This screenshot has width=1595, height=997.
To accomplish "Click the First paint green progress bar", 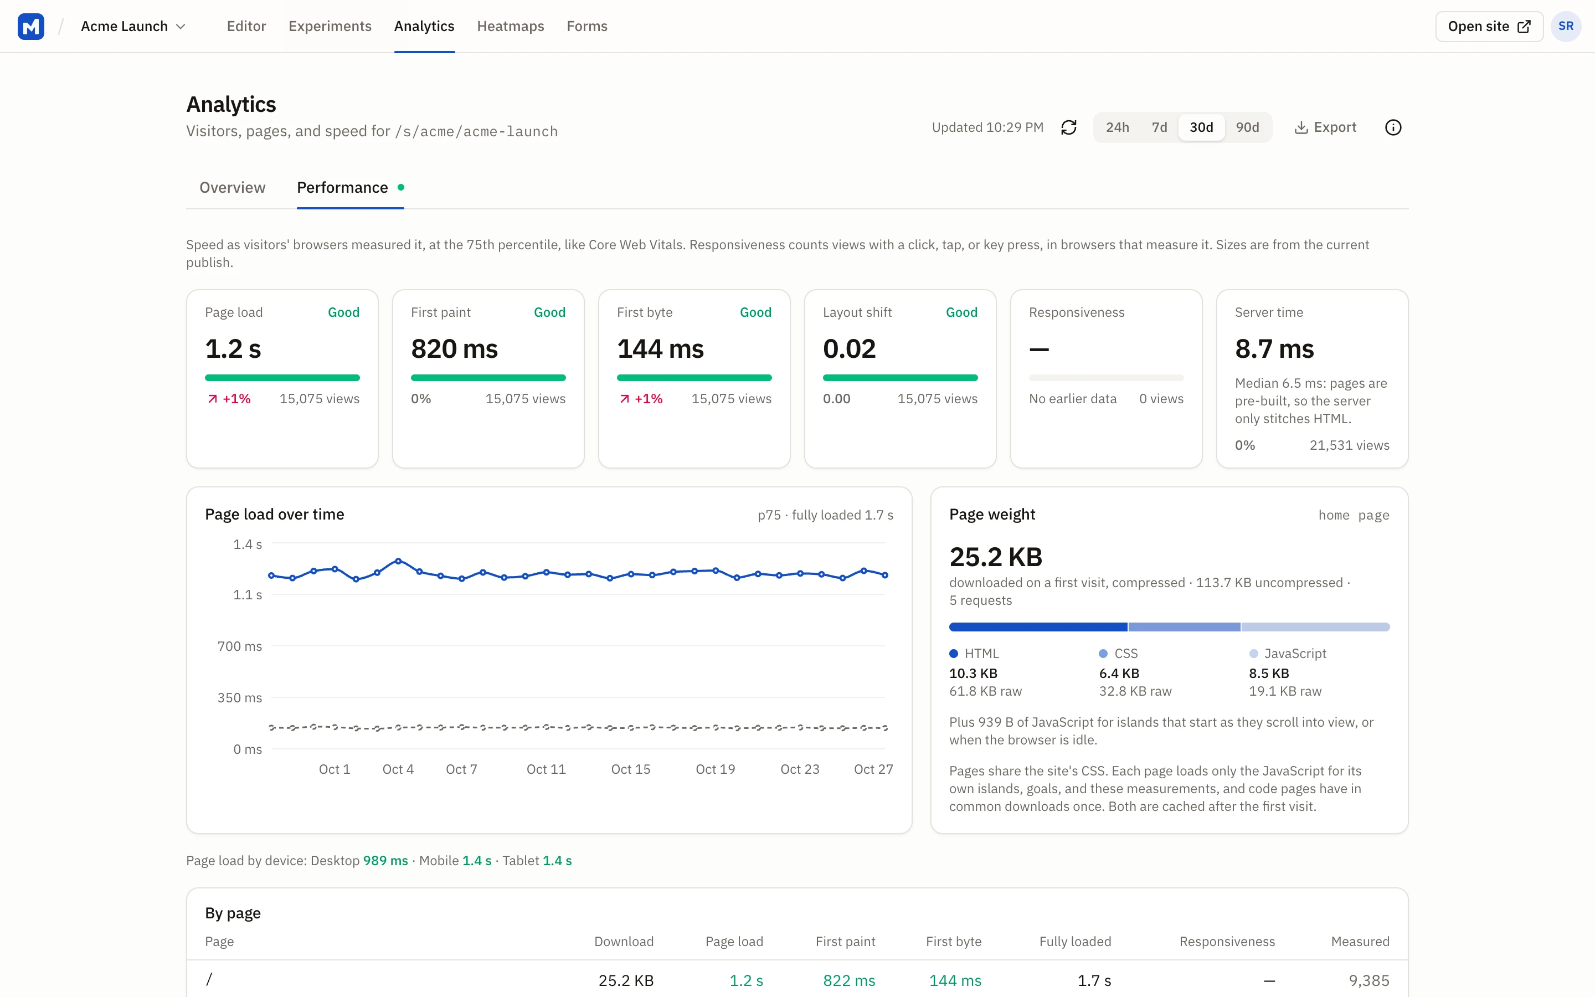I will click(488, 378).
